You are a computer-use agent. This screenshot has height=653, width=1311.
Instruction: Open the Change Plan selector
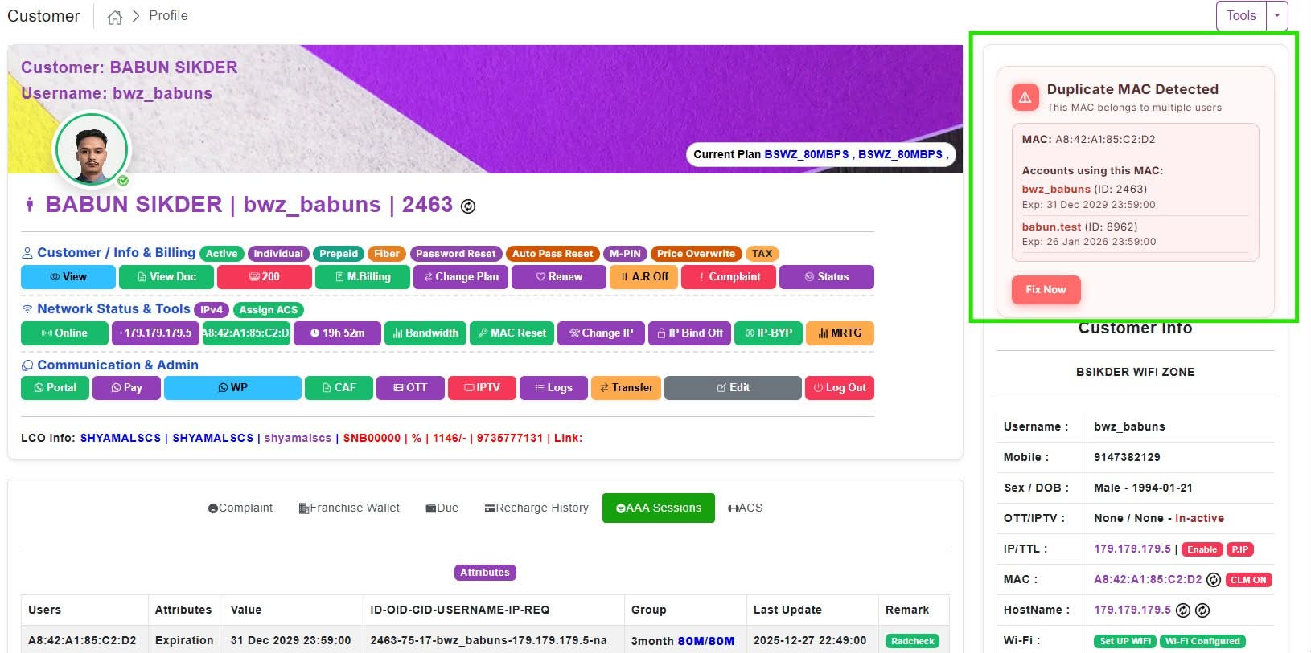(461, 277)
